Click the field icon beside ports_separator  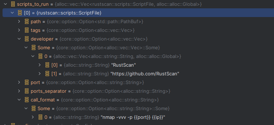coord(27,91)
